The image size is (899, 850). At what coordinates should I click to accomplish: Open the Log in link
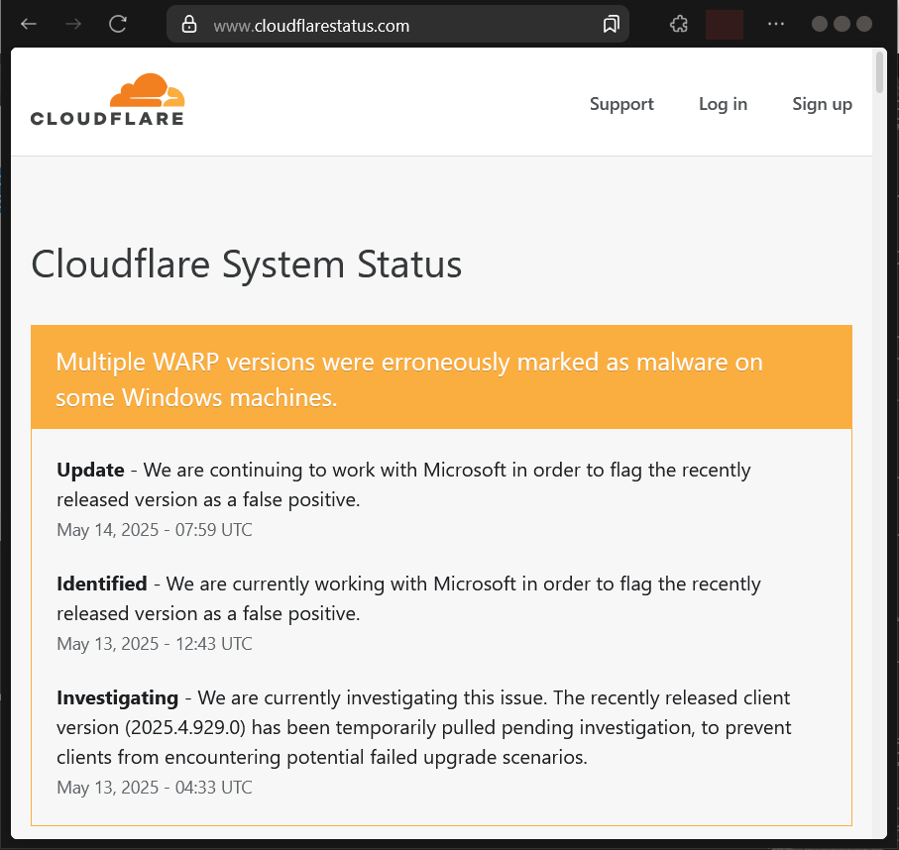(723, 104)
